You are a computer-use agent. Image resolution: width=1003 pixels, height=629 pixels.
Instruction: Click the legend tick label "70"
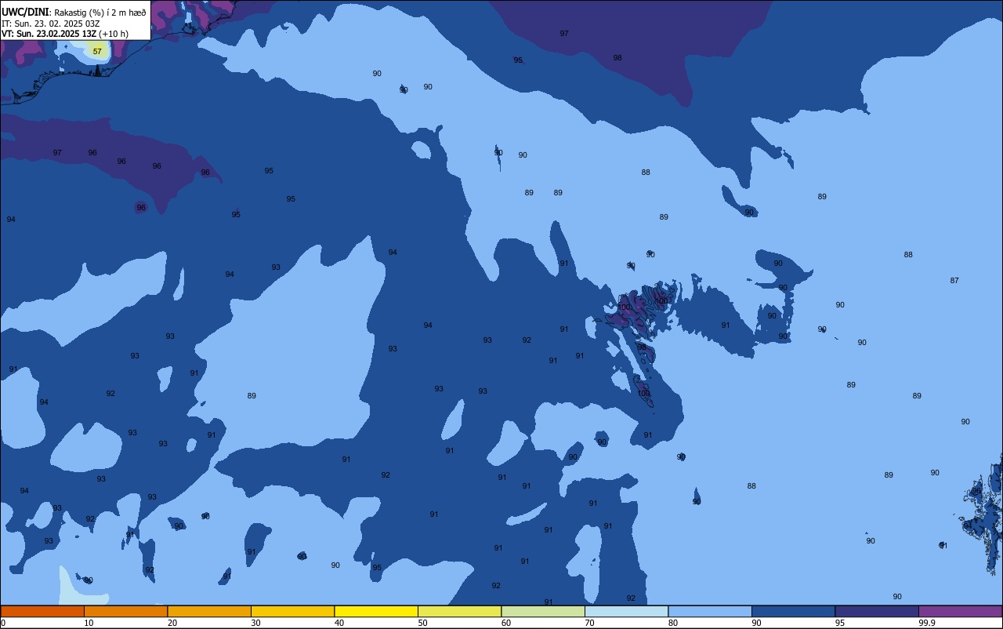click(x=589, y=623)
